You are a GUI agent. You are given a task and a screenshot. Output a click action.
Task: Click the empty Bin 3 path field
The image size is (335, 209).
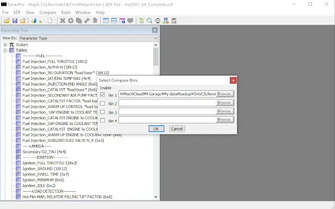pos(167,111)
